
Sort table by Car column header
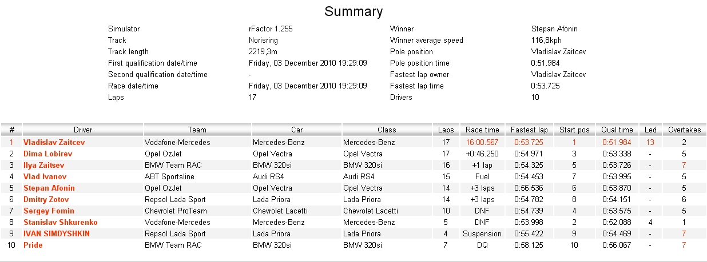[x=297, y=130]
